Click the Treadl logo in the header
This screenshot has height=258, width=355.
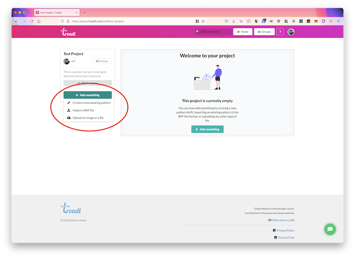[x=68, y=32]
